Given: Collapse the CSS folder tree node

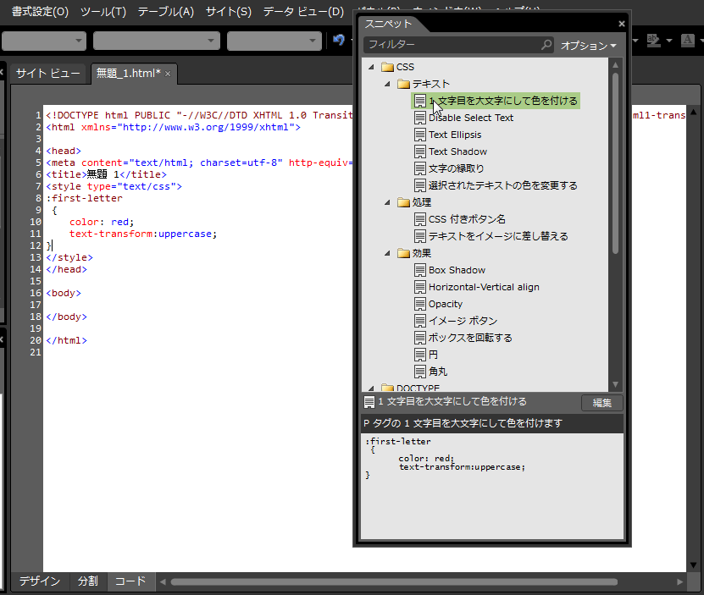Looking at the screenshot, I should click(371, 67).
